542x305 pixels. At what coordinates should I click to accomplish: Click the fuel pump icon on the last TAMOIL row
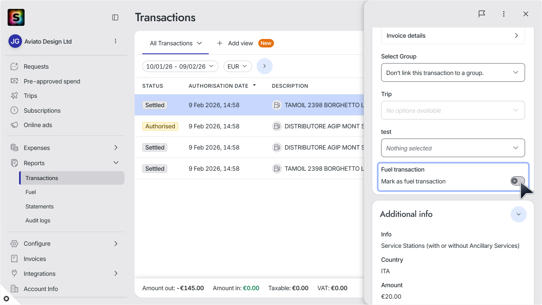pyautogui.click(x=277, y=169)
